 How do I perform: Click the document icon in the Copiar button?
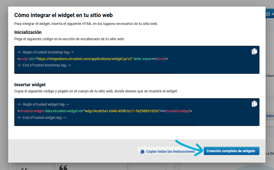142,151
